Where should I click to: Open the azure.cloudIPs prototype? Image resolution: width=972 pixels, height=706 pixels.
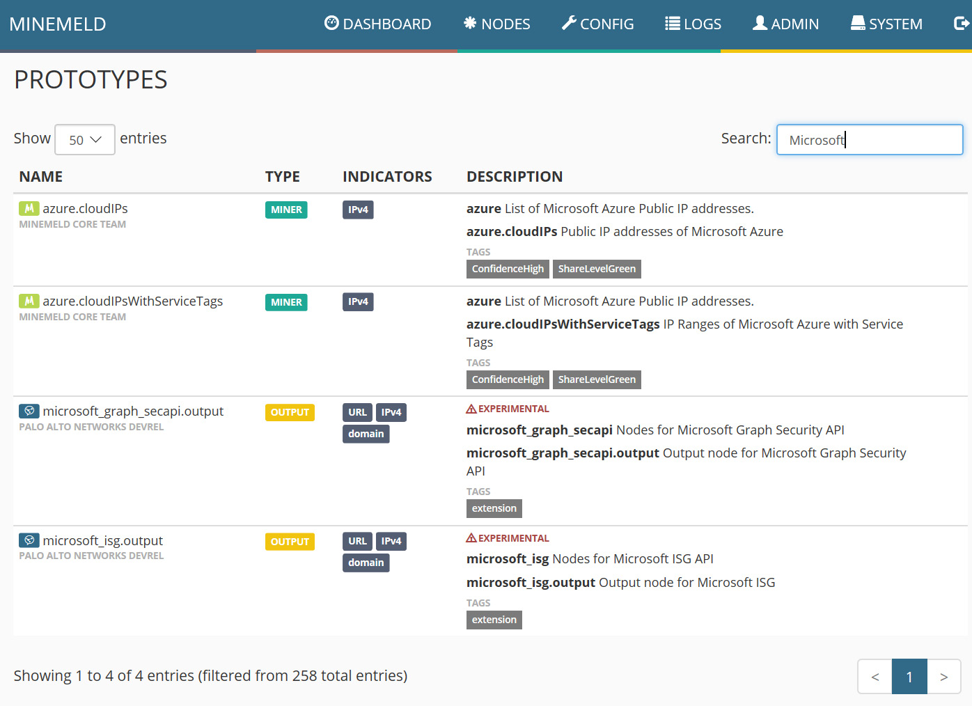click(85, 208)
